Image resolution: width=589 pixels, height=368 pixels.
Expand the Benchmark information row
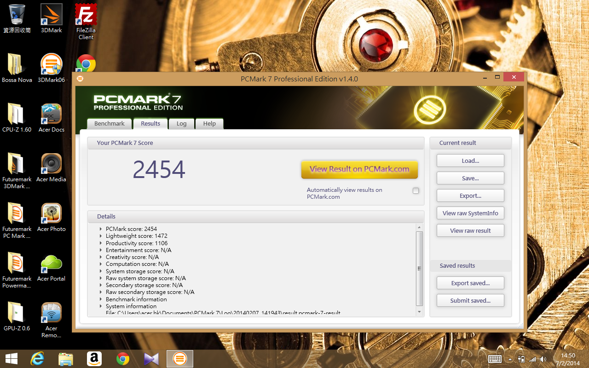[101, 299]
